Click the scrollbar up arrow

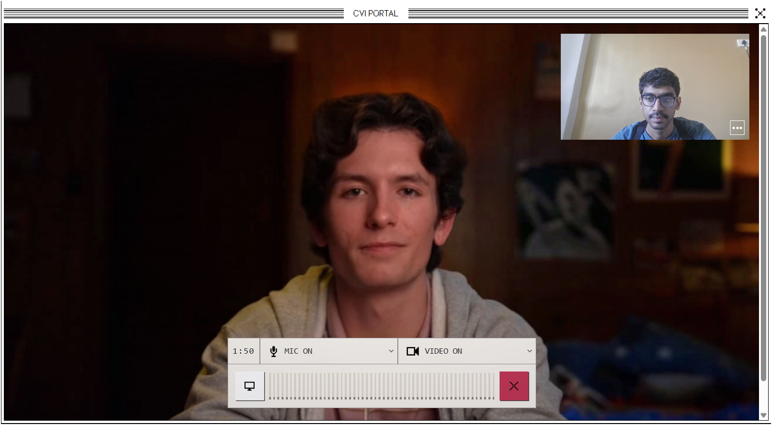763,29
